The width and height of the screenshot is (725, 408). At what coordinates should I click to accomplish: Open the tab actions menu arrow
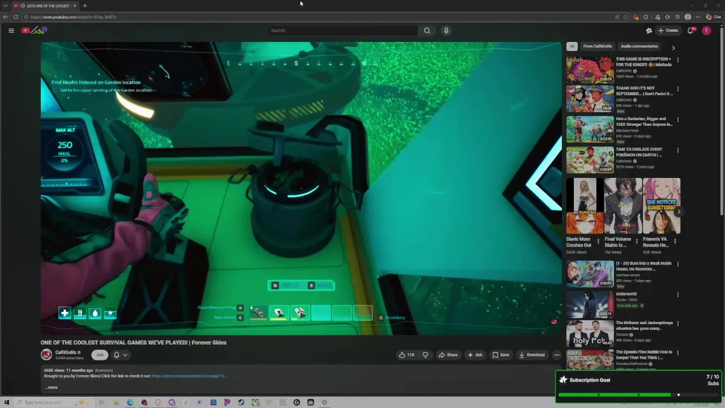coord(6,6)
